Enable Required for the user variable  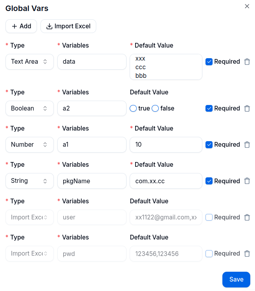(209, 217)
